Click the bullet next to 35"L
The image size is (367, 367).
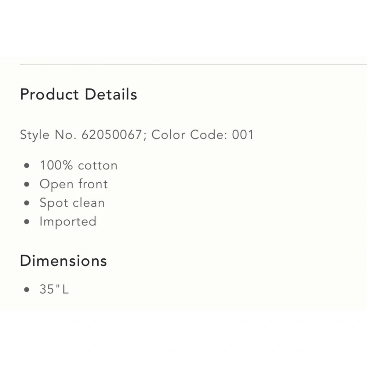(x=26, y=290)
